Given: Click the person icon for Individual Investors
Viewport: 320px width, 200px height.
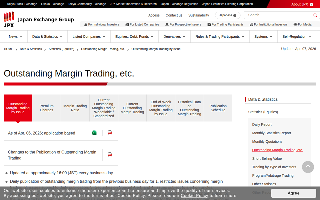Looking at the screenshot, I should point(86,24).
